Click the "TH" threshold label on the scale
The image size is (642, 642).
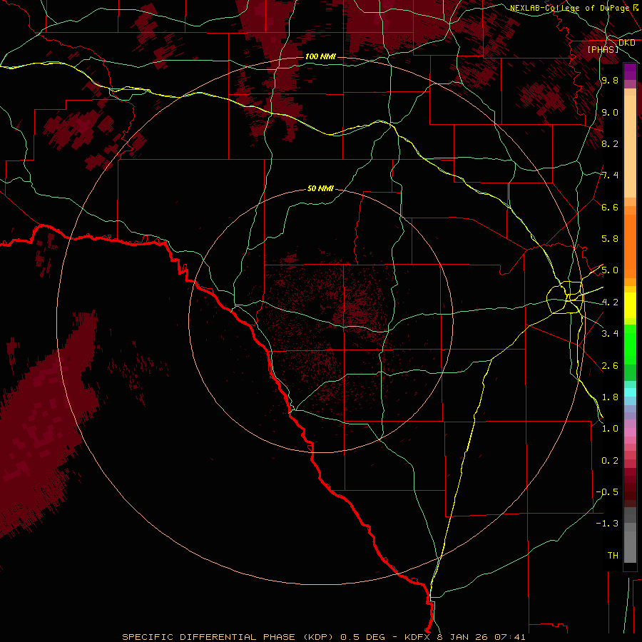click(x=613, y=556)
